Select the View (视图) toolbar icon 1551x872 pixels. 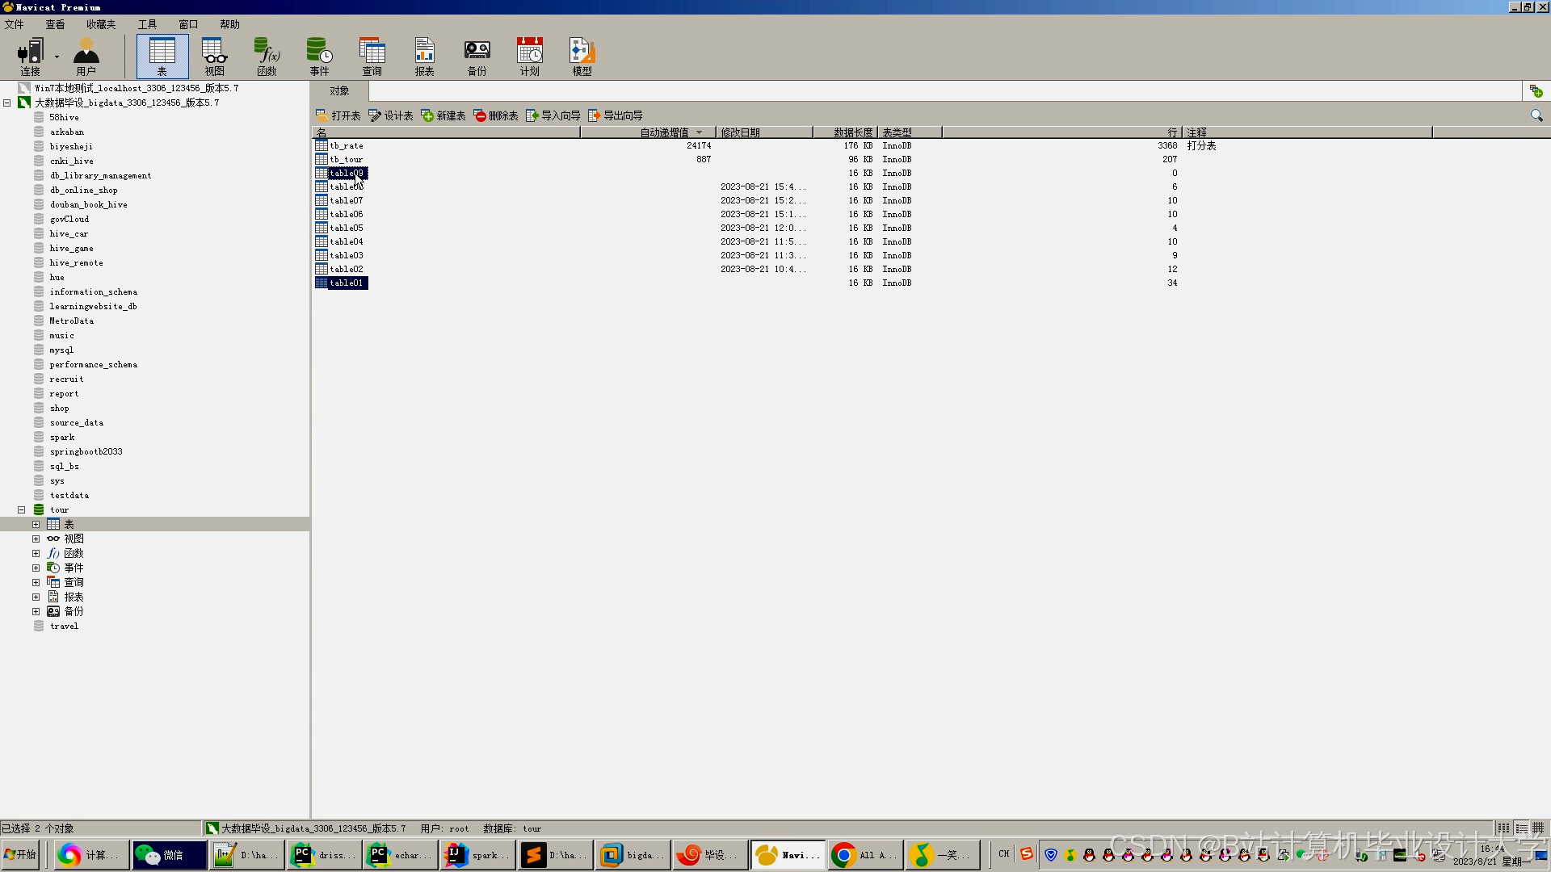(x=214, y=57)
